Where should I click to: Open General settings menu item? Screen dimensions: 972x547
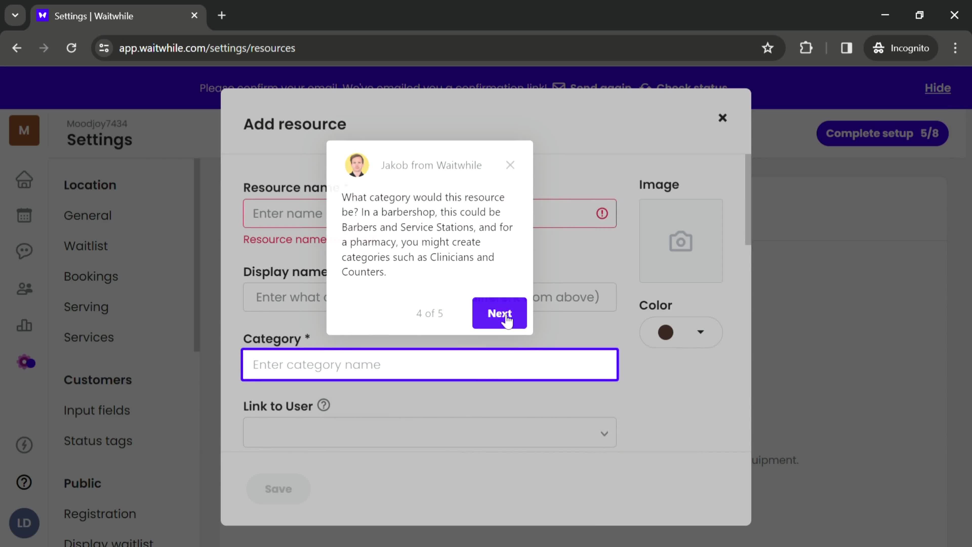[88, 216]
